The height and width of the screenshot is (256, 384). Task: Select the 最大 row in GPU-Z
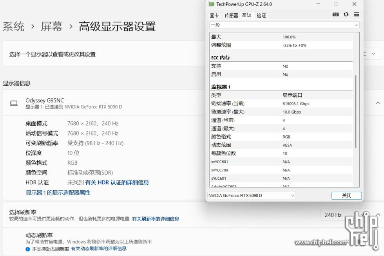click(x=281, y=37)
